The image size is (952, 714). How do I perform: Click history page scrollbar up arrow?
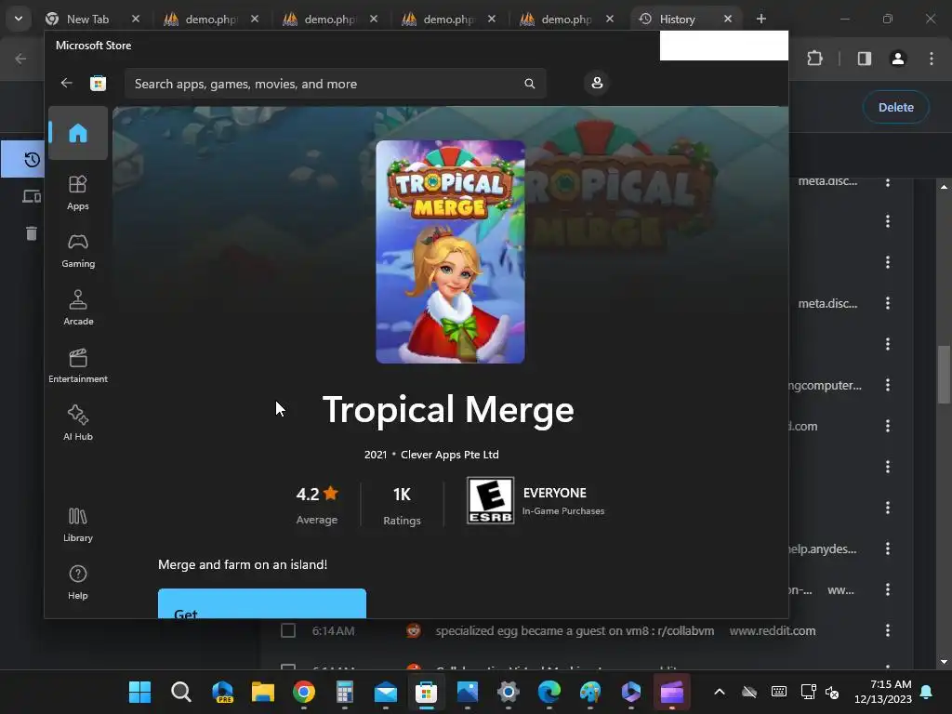[x=944, y=186]
